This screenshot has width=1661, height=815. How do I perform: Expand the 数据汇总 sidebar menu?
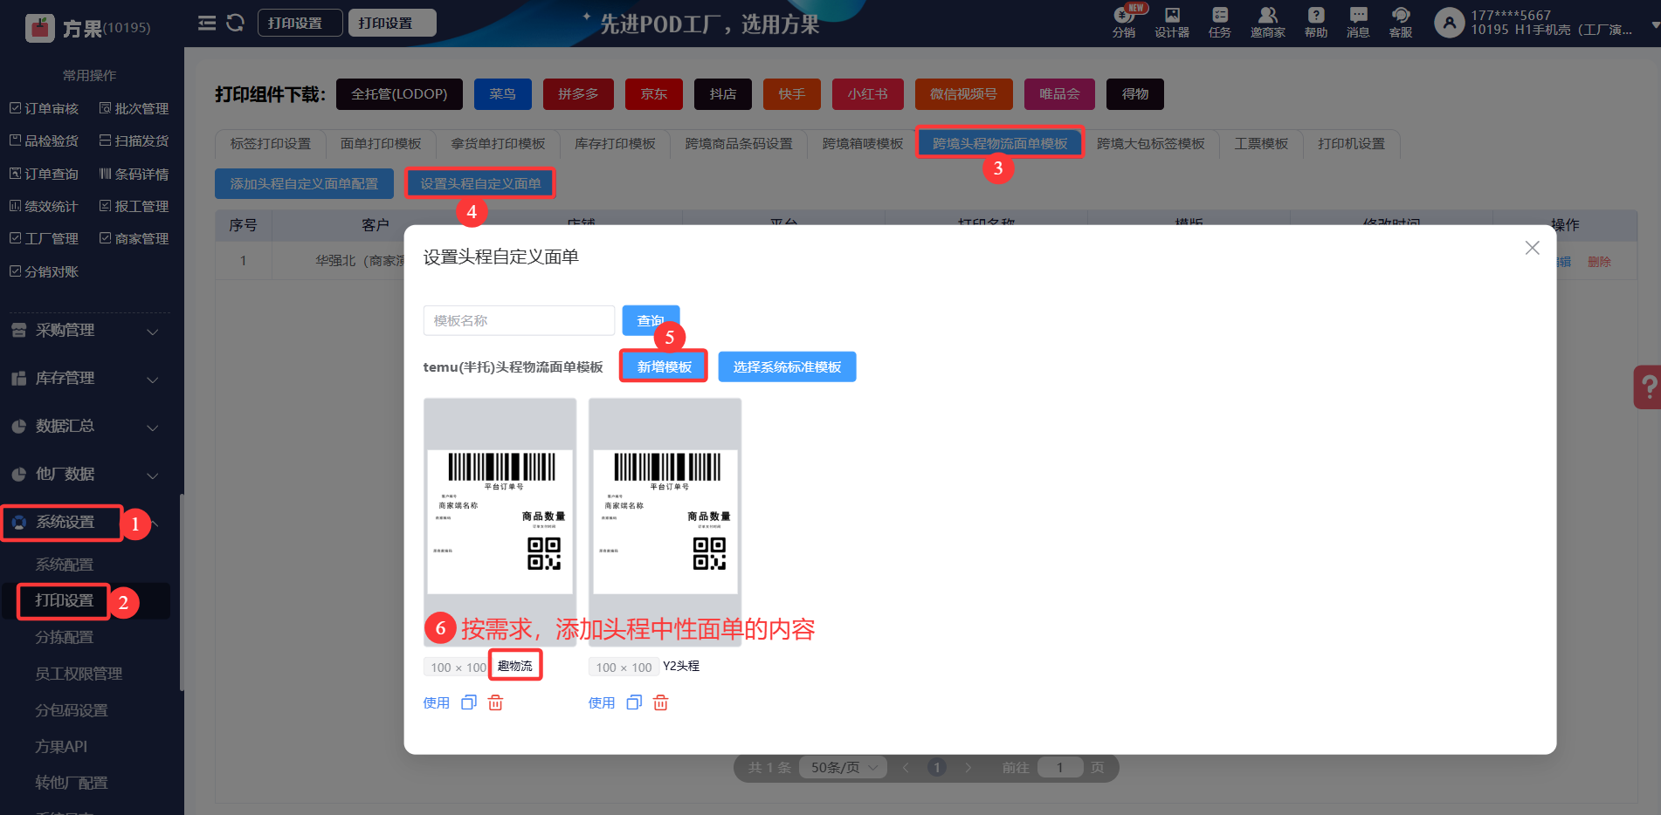(x=86, y=427)
